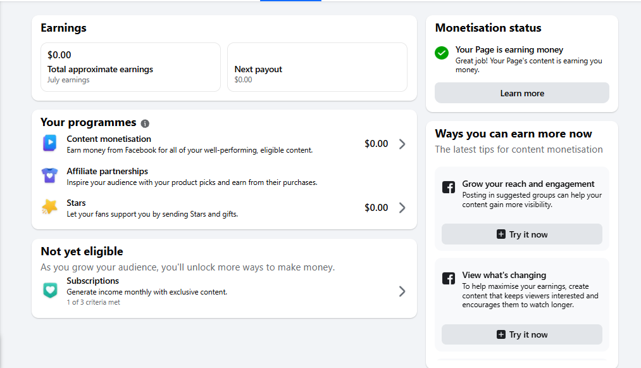641x368 pixels.
Task: Click the Stars programme star icon
Action: [x=49, y=207]
